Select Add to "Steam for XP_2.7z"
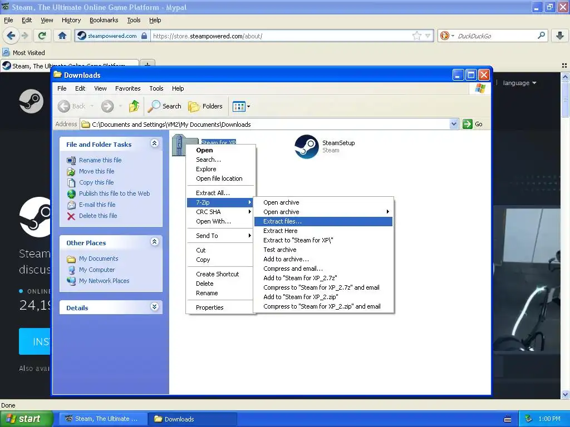The image size is (570, 427). coord(323,278)
